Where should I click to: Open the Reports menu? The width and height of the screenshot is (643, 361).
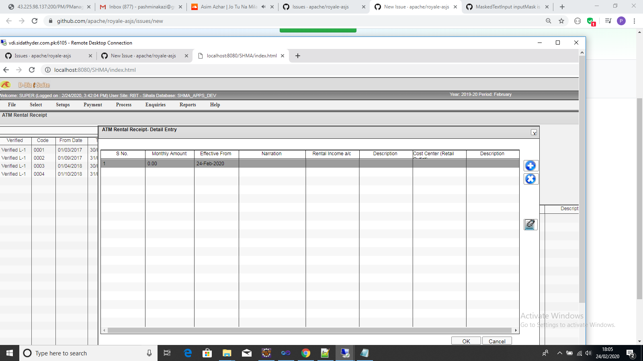click(187, 105)
